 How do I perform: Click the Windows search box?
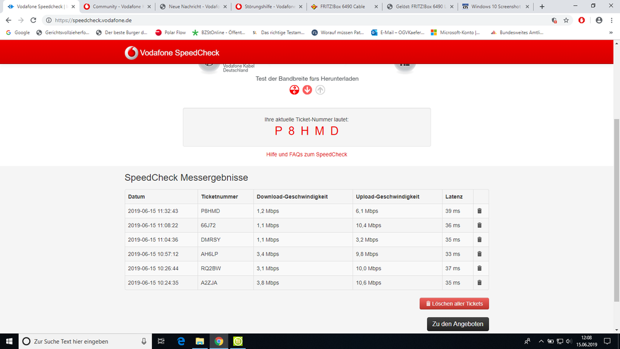pyautogui.click(x=85, y=341)
